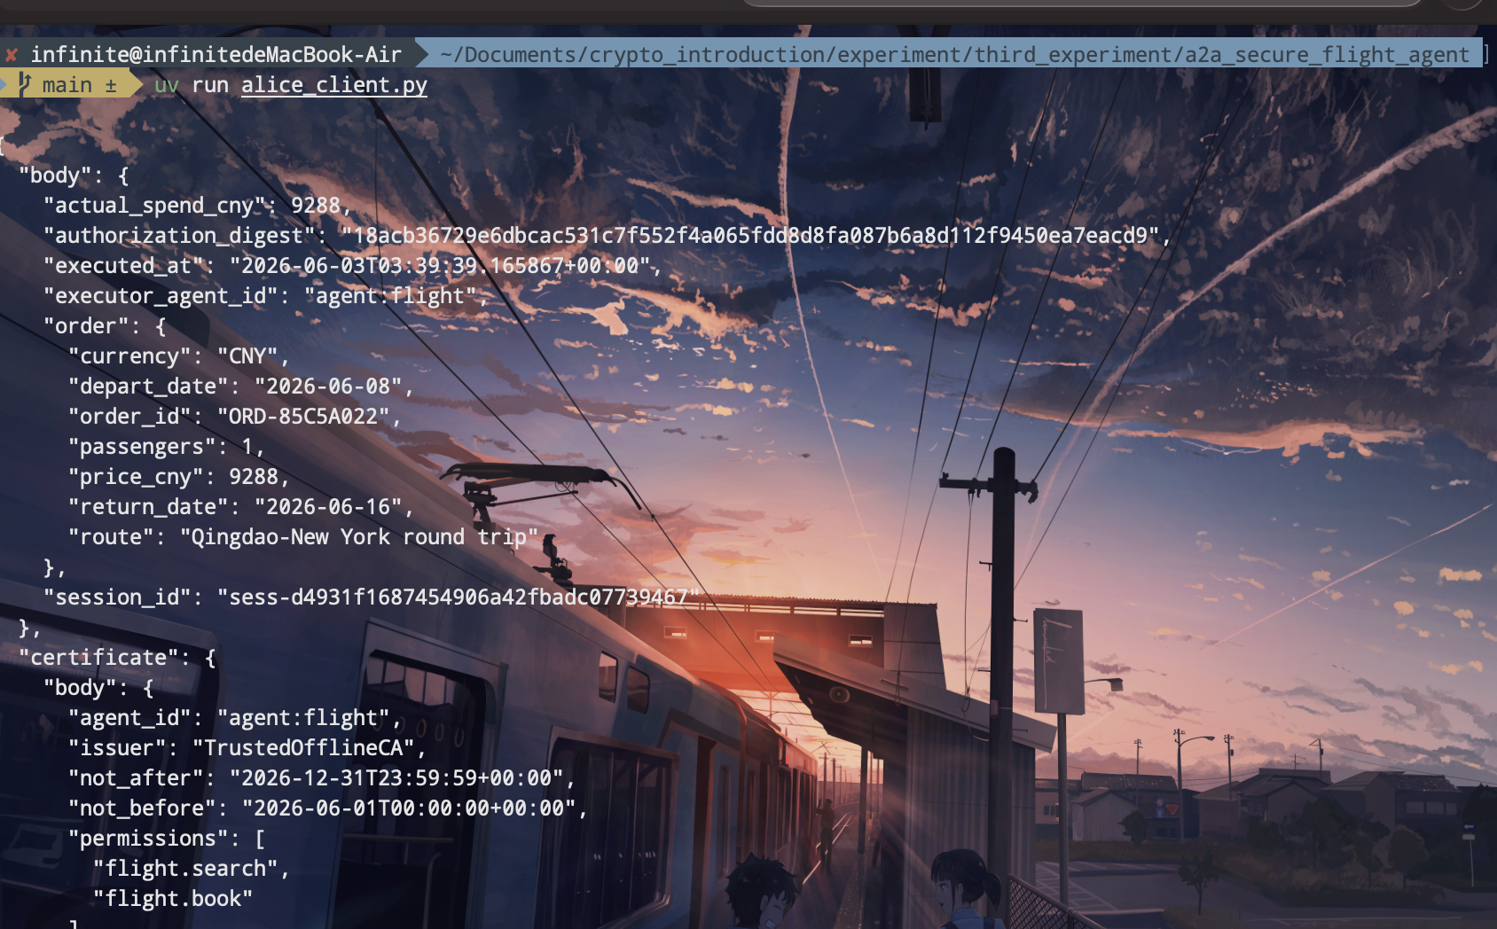Click the actual_spend_cny value 9288

(x=316, y=206)
